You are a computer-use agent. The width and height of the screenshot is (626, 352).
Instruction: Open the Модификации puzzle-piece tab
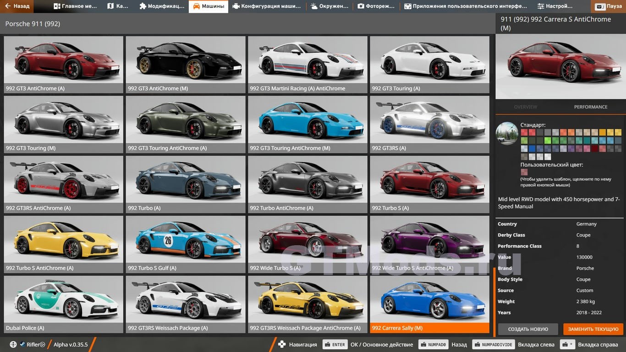[x=162, y=6]
